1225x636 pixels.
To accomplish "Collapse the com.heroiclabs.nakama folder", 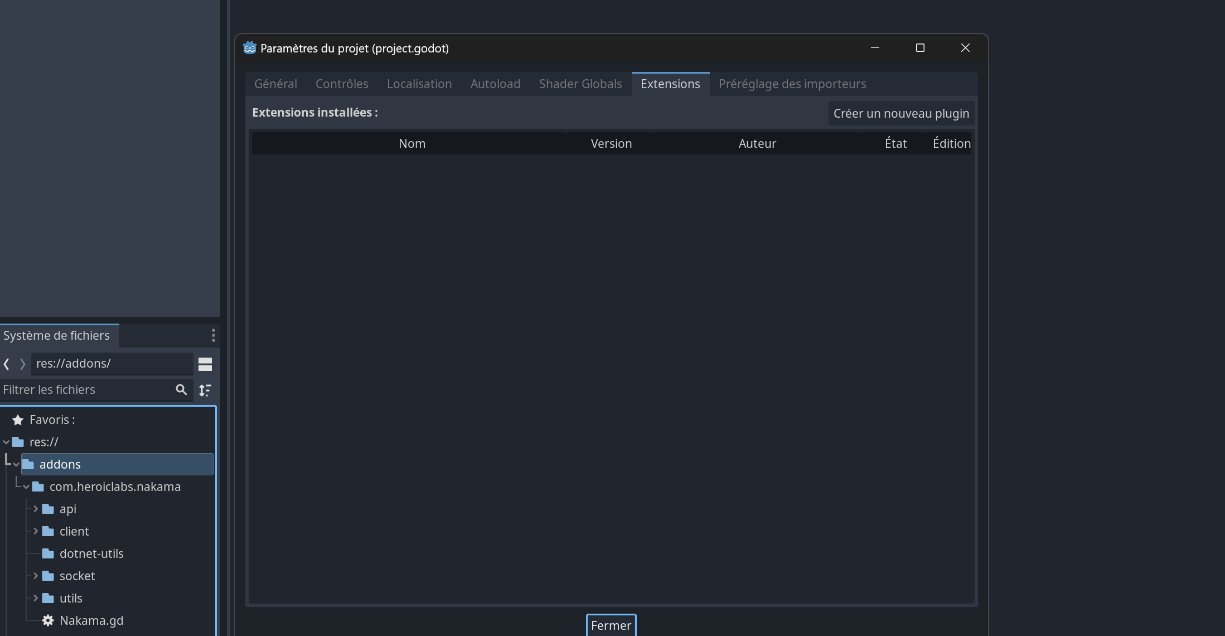I will tap(26, 486).
